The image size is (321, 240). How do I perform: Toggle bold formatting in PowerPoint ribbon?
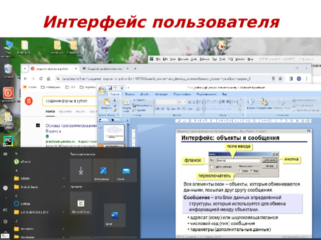(158, 109)
